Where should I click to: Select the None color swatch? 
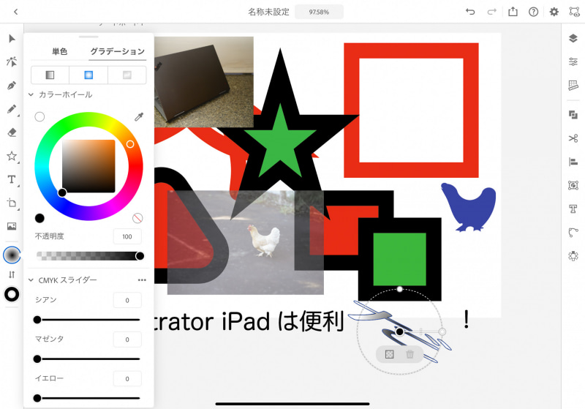click(137, 218)
